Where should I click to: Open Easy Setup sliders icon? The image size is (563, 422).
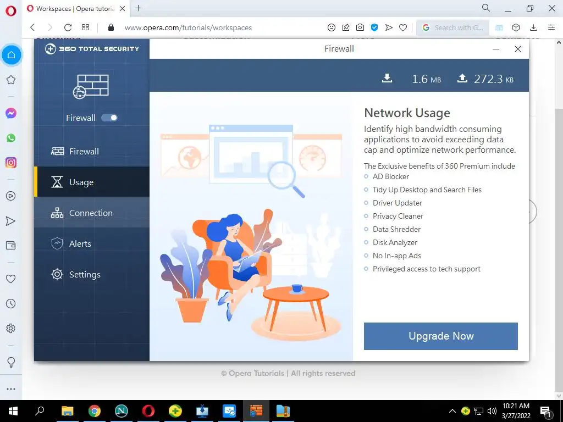tap(551, 27)
